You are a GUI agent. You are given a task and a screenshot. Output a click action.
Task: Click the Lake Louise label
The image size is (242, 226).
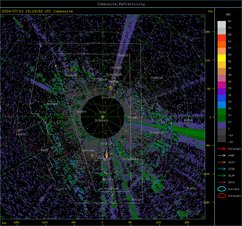click(x=21, y=132)
